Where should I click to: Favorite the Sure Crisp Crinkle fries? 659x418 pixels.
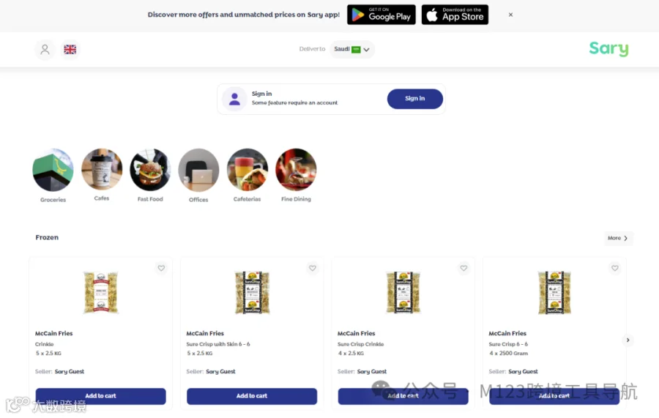(x=463, y=268)
